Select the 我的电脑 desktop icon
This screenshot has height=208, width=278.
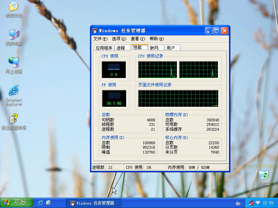click(x=14, y=37)
